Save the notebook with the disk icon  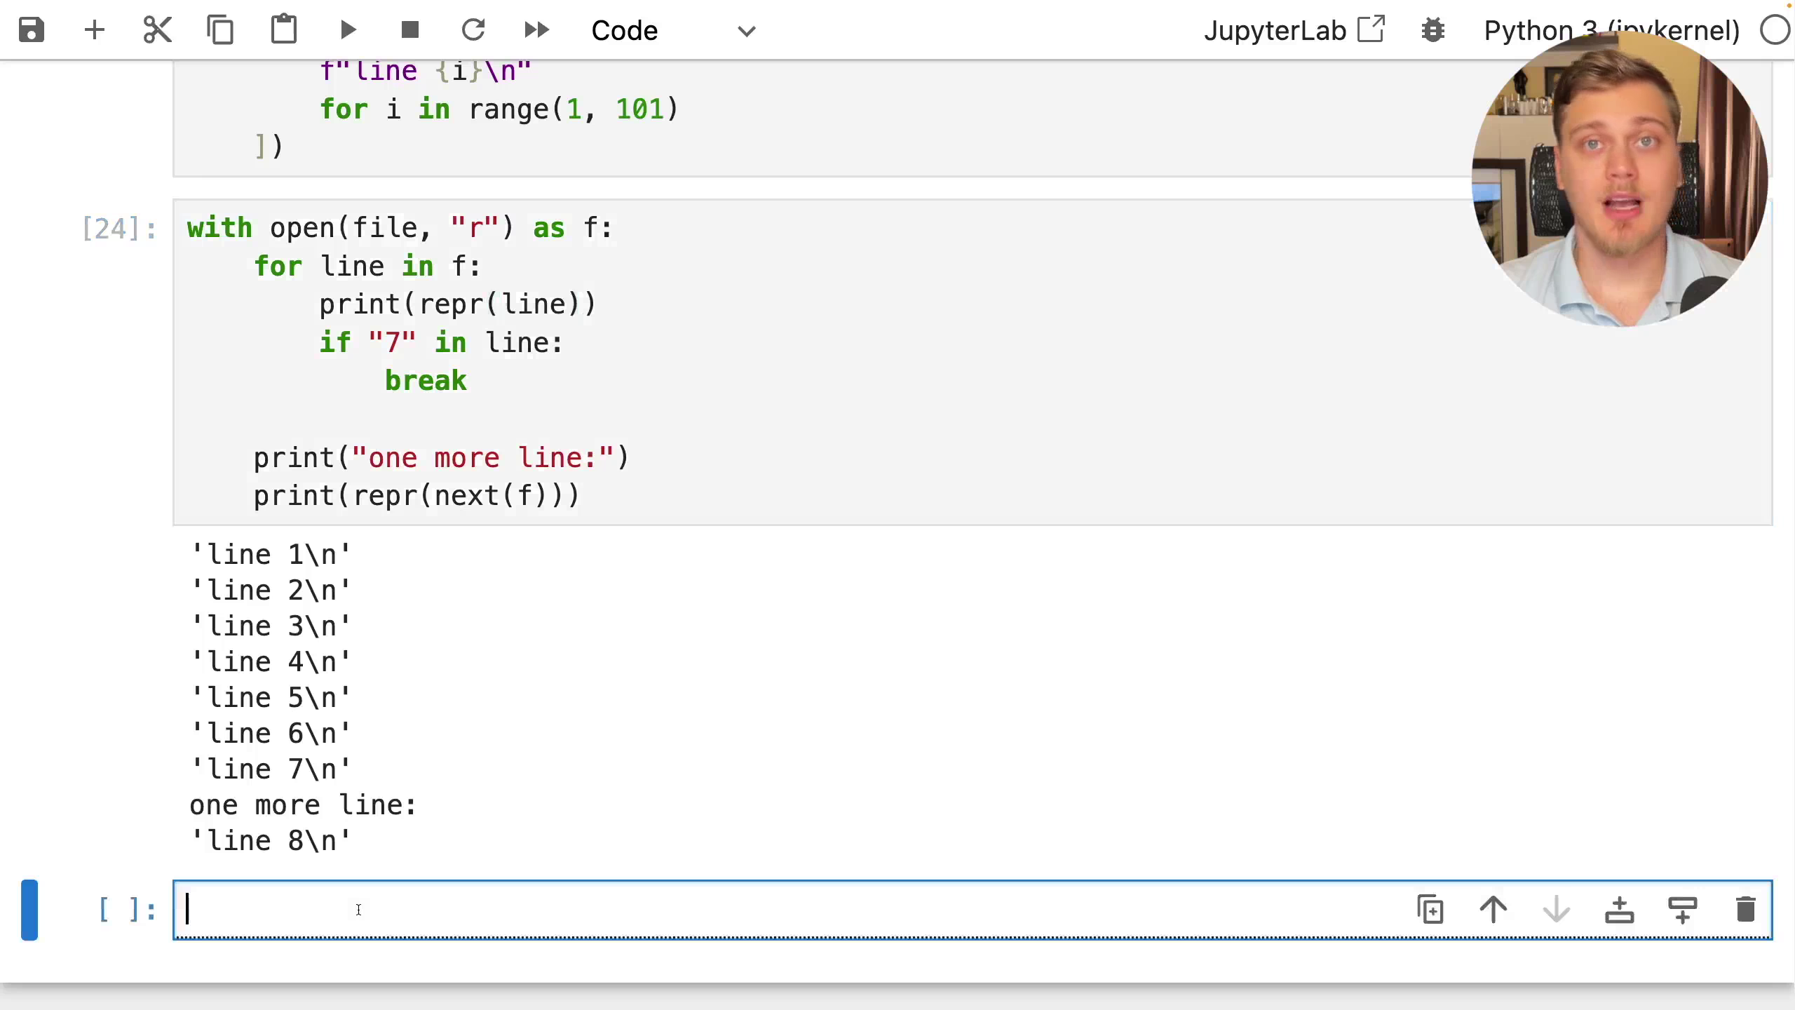[32, 30]
